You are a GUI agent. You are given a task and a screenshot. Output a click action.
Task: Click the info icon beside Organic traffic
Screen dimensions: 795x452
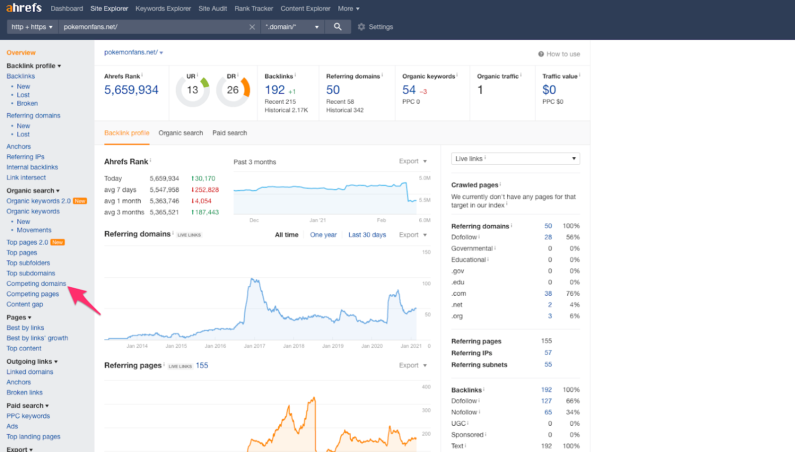click(521, 75)
